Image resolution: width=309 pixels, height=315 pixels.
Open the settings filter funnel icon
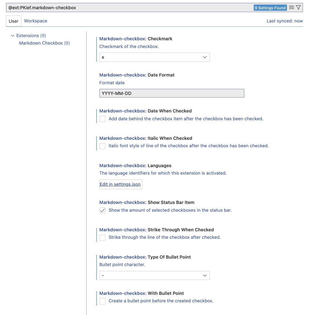coord(298,8)
